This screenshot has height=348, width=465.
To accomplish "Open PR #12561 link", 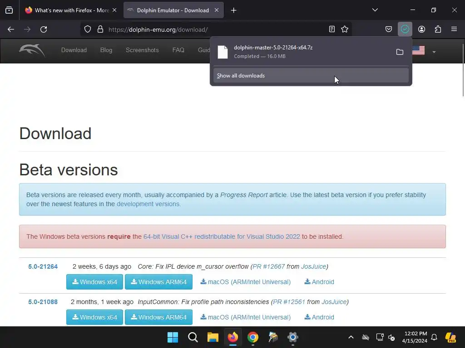I will (x=289, y=302).
